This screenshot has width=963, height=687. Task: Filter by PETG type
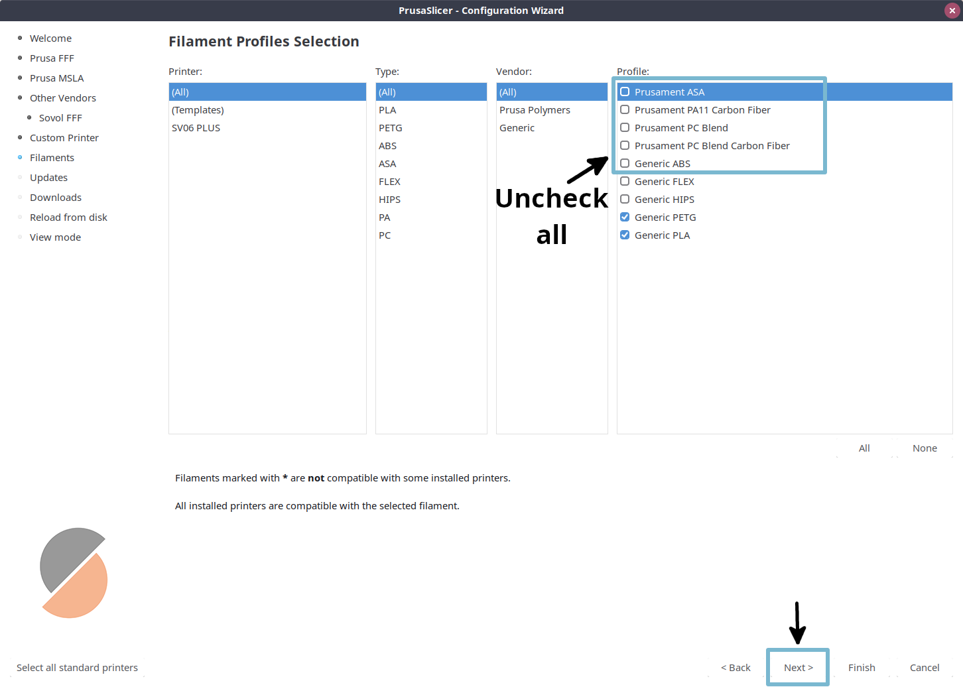coord(431,127)
